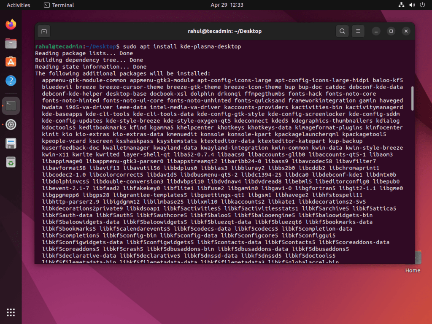432x324 pixels.
Task: Open Settings from the dock
Action: 11,124
